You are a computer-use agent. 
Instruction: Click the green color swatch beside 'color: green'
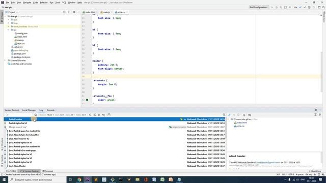click(x=87, y=100)
